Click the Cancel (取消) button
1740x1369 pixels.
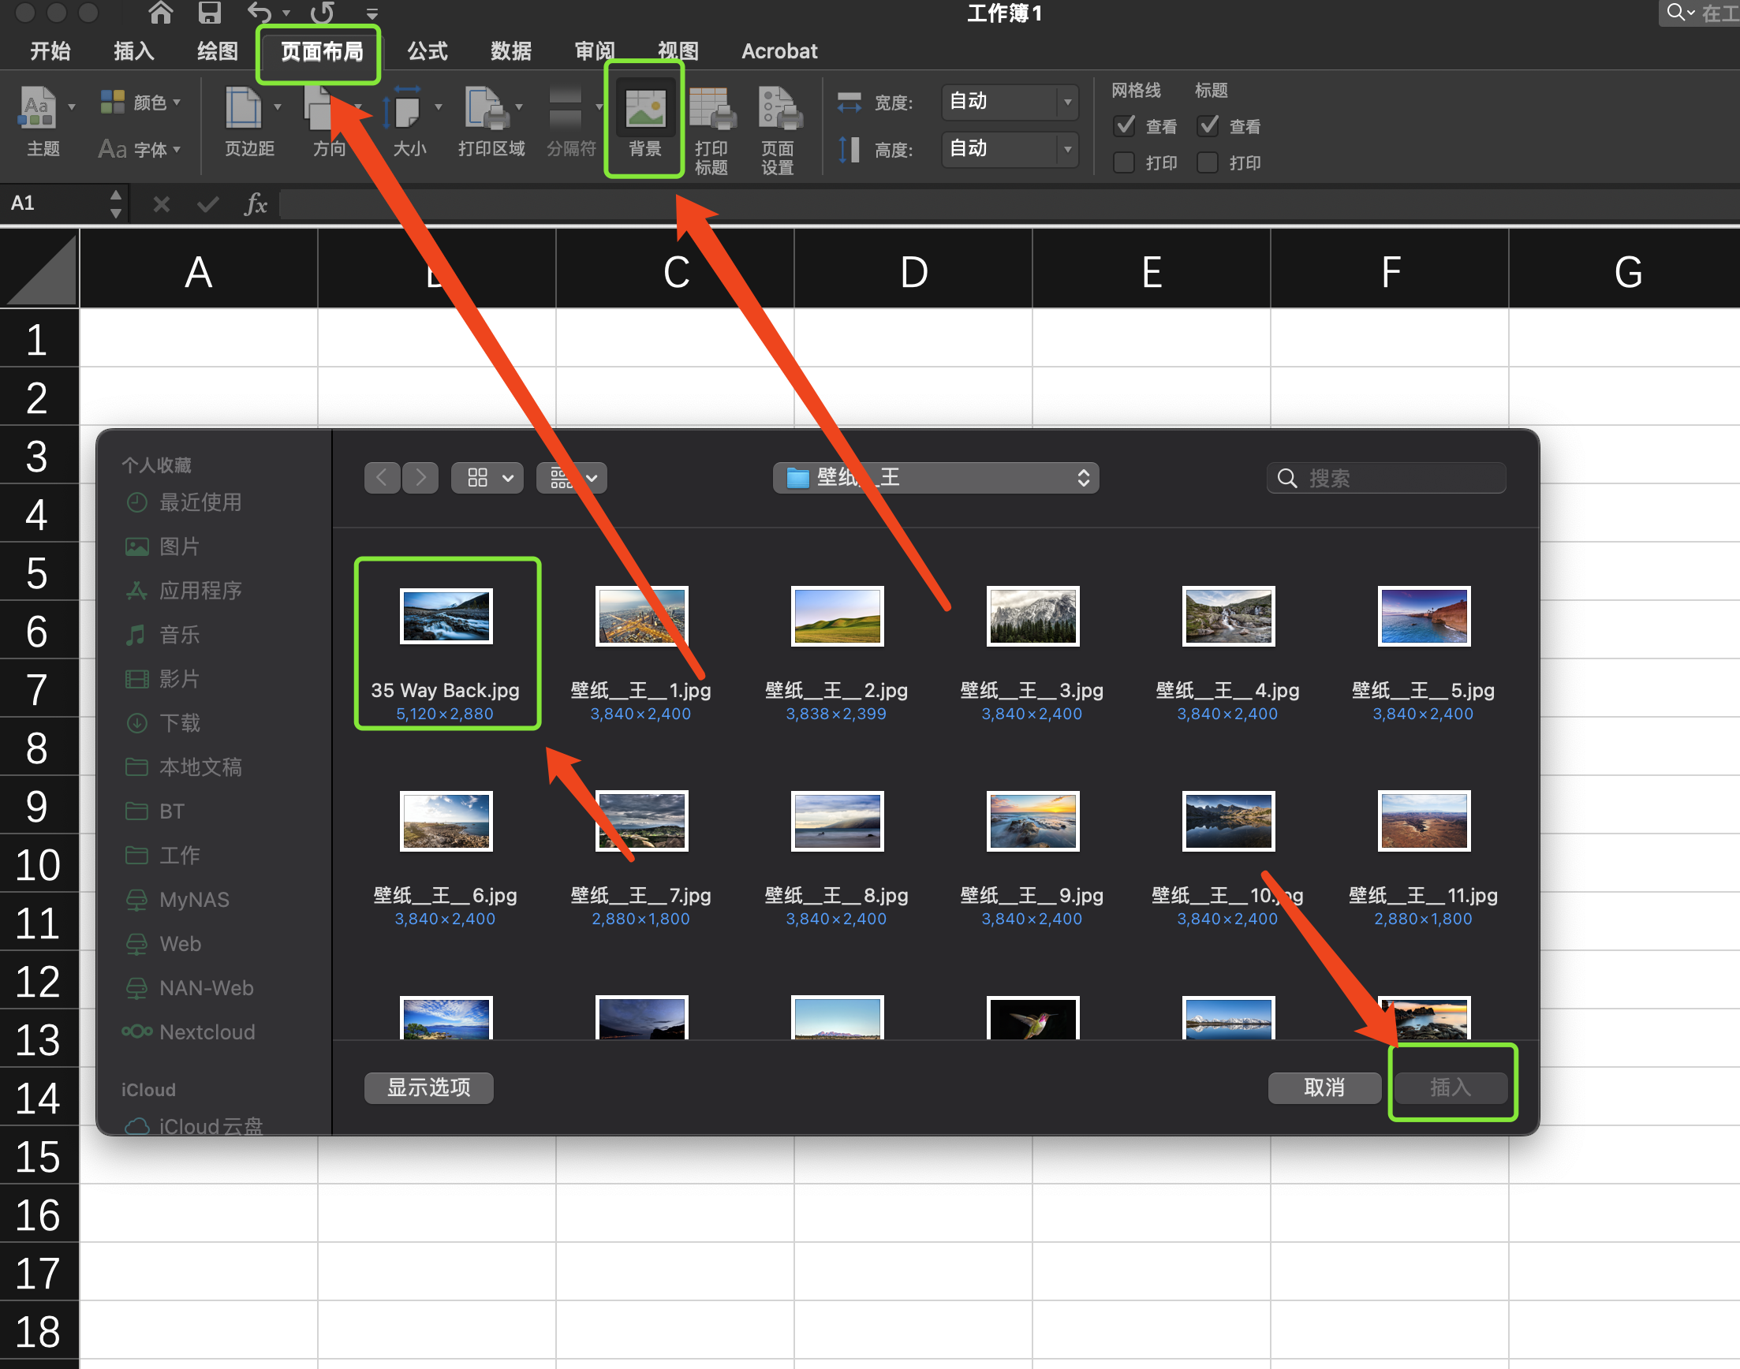pos(1324,1087)
